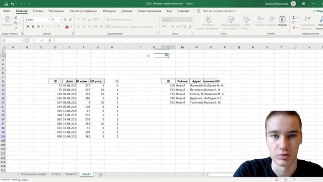Image resolution: width=323 pixels, height=182 pixels.
Task: Select the 'Клиенты' sheet tab
Action: 71,174
